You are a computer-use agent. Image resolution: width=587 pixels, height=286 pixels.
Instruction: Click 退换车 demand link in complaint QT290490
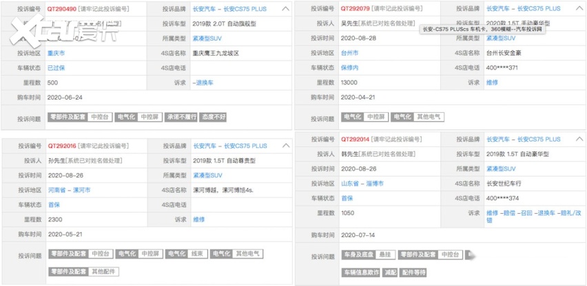(205, 83)
